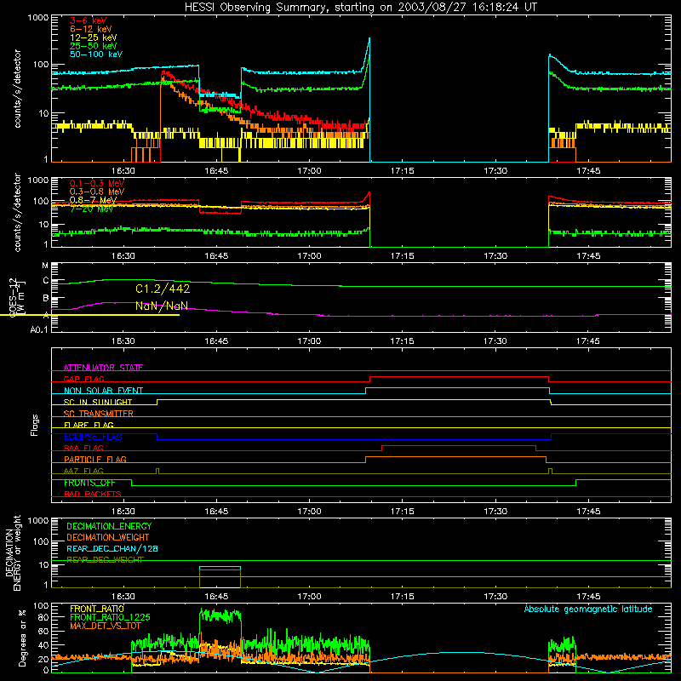The image size is (681, 681).
Task: Click the FLARE_FLAG label
Action: pos(89,425)
